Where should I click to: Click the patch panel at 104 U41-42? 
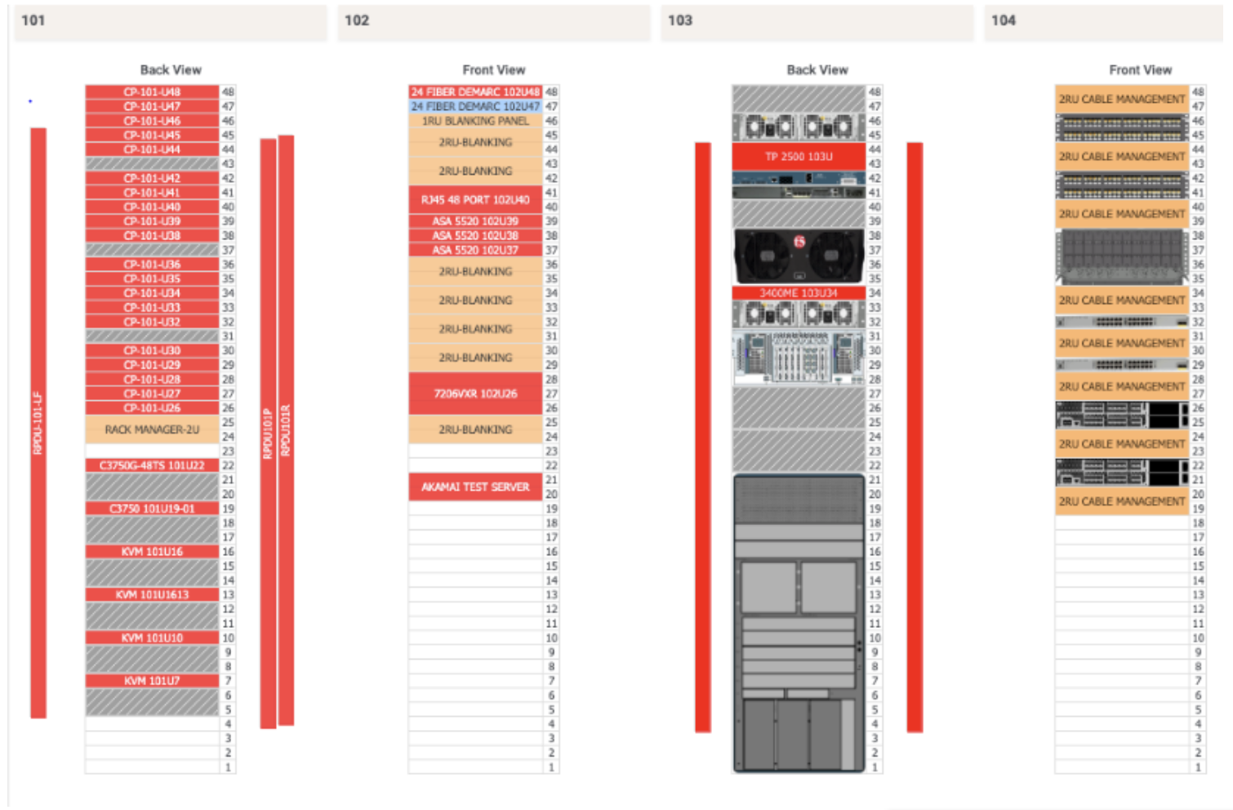tap(1122, 185)
